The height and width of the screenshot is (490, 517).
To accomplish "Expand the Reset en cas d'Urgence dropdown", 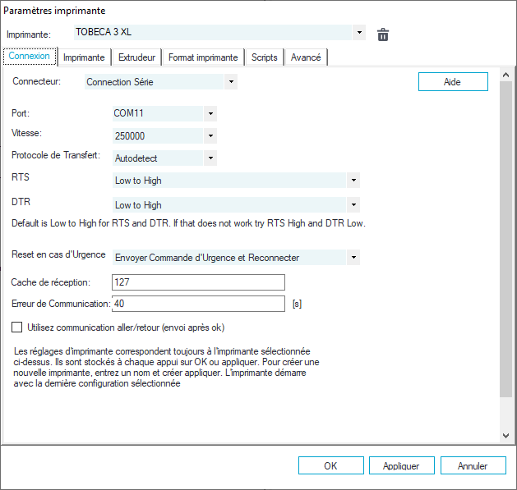I will point(353,258).
